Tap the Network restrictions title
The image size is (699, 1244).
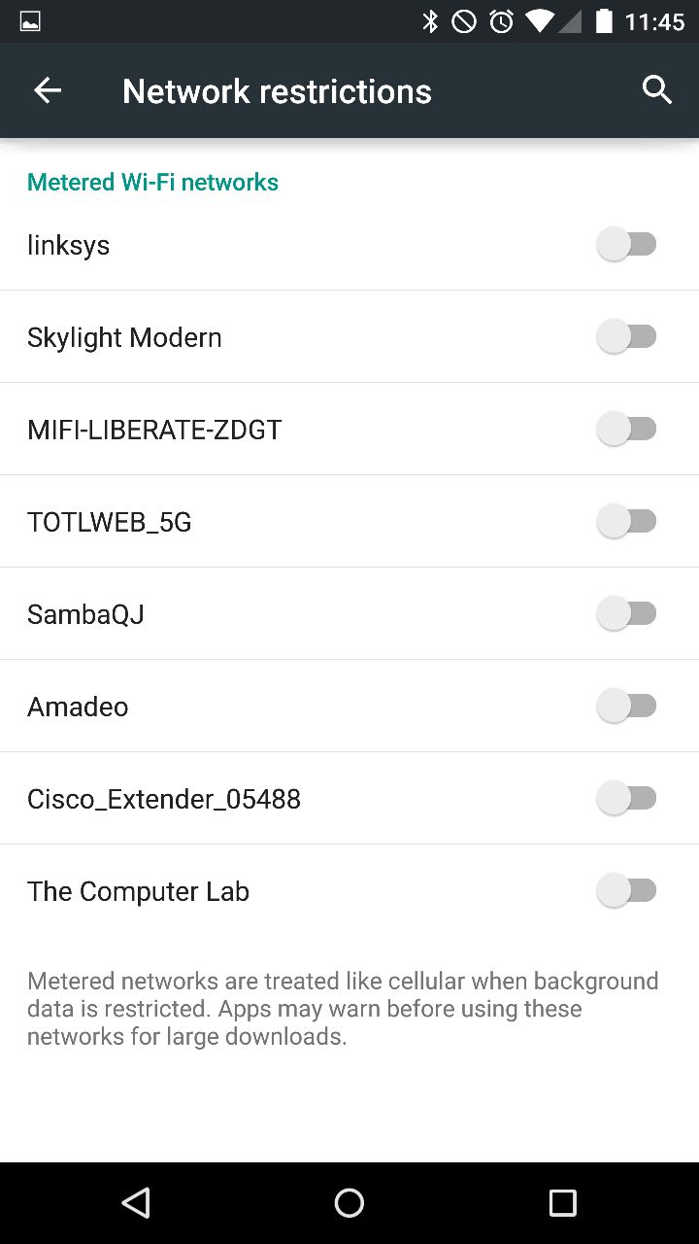[x=277, y=91]
